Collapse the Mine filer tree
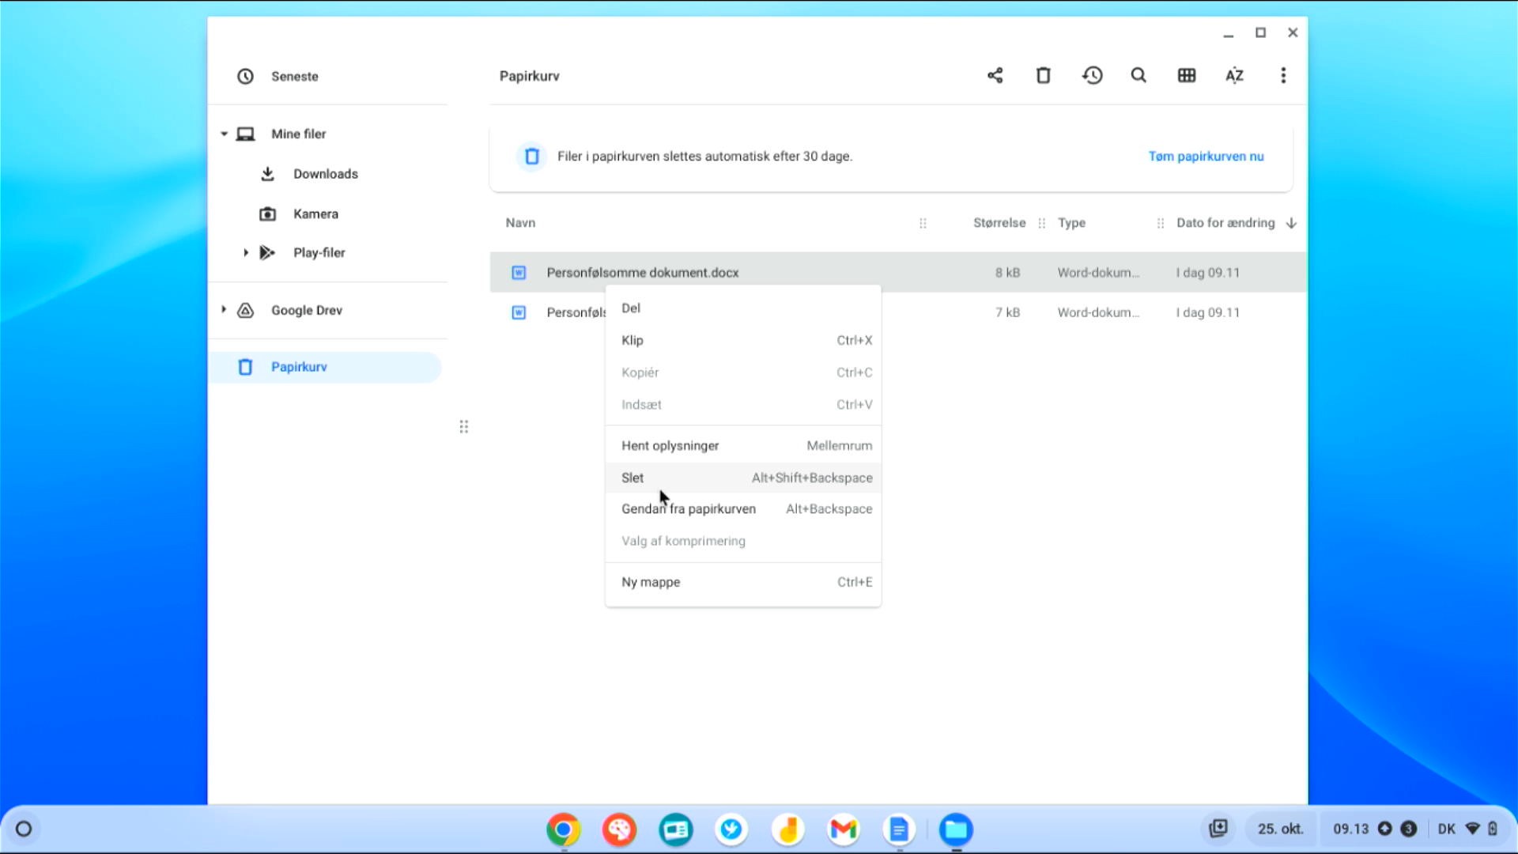1518x854 pixels. (225, 134)
